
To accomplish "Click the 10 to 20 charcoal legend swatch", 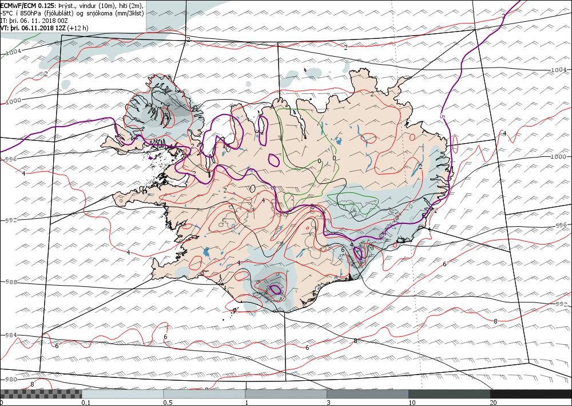I will click(x=450, y=394).
